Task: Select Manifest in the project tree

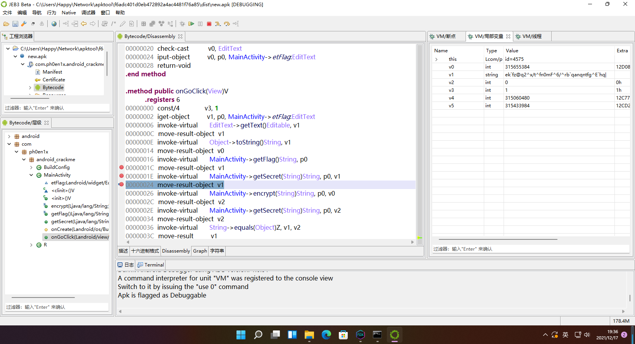Action: pyautogui.click(x=52, y=72)
